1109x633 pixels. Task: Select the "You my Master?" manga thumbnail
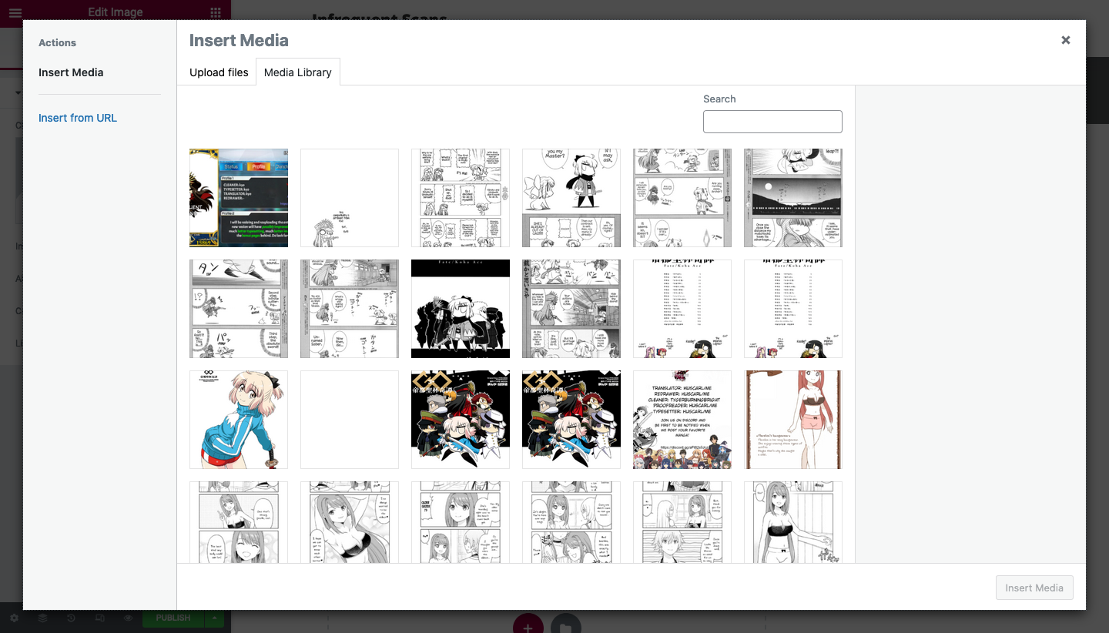(571, 198)
